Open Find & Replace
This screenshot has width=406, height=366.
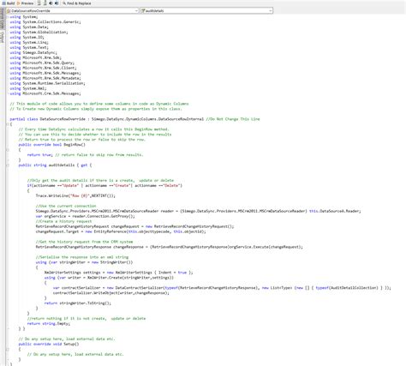click(x=76, y=3)
